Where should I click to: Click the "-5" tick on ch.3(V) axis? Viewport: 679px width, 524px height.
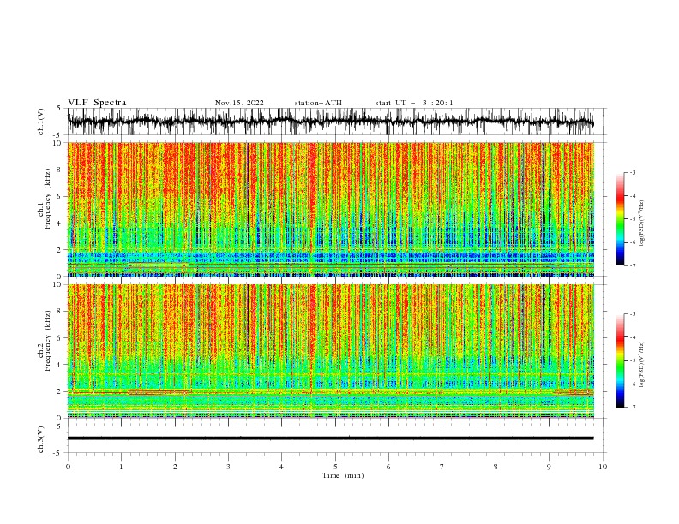(x=58, y=453)
